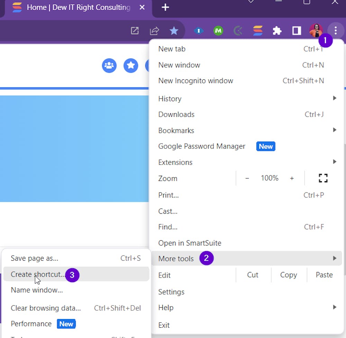Expand the More tools submenu
Image resolution: width=346 pixels, height=338 pixels.
click(x=176, y=258)
